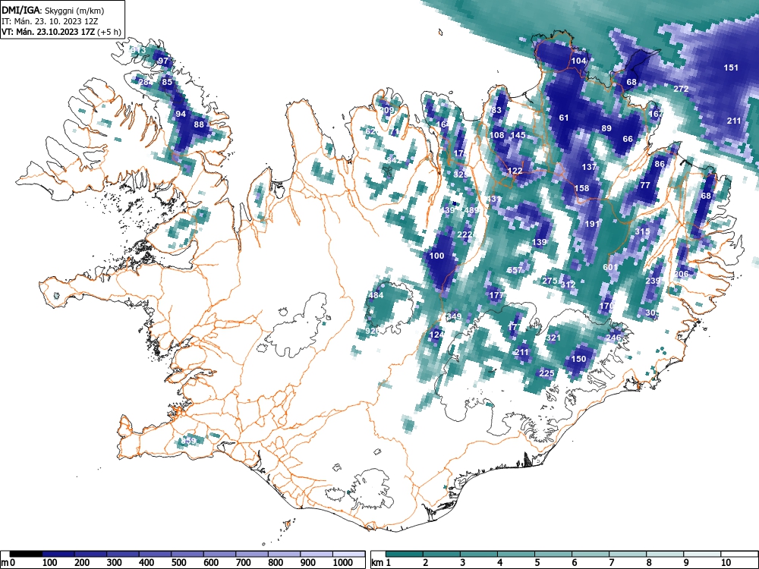Screen dimensions: 759x569
Task: Click the visibility value 557 on the map
Action: 515,270
